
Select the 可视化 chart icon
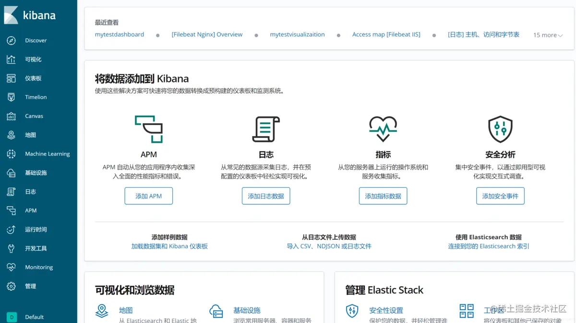coord(11,59)
